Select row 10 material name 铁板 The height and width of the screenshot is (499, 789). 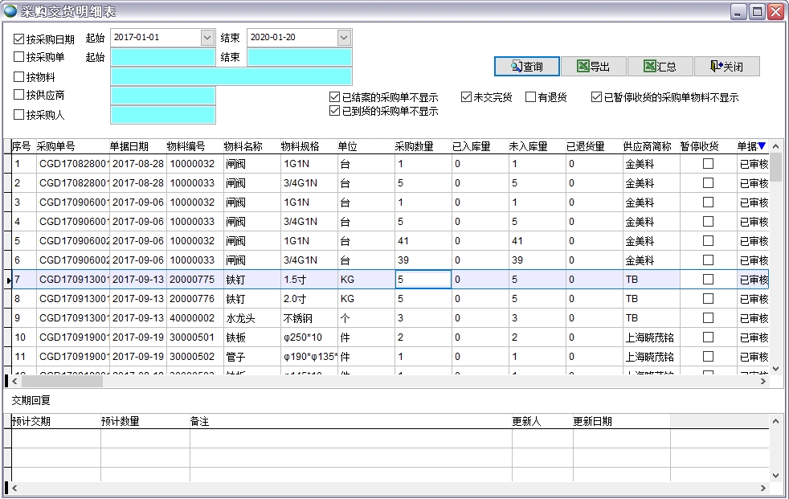click(236, 337)
